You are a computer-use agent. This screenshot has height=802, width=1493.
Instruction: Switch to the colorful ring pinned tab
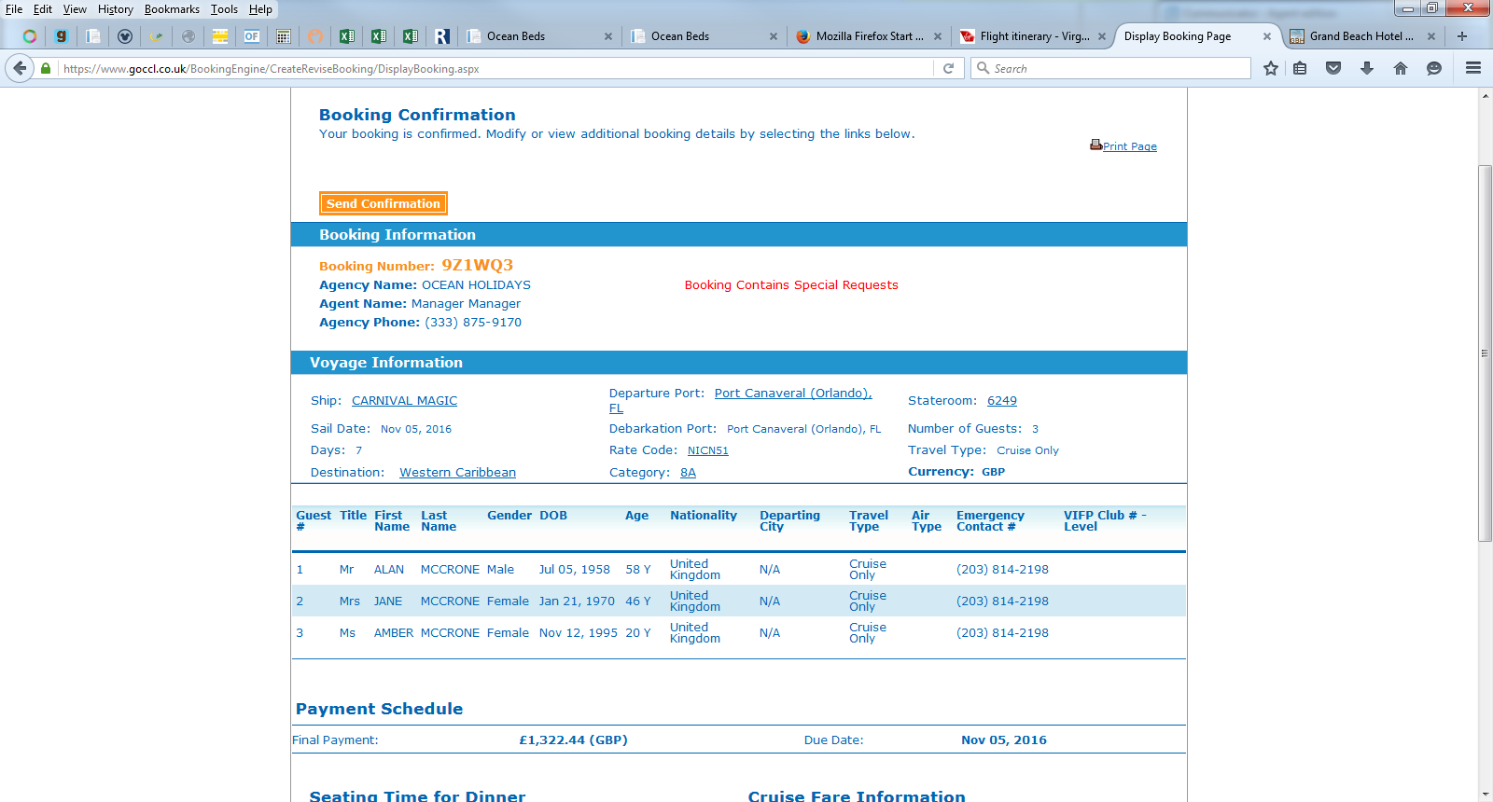[x=30, y=36]
